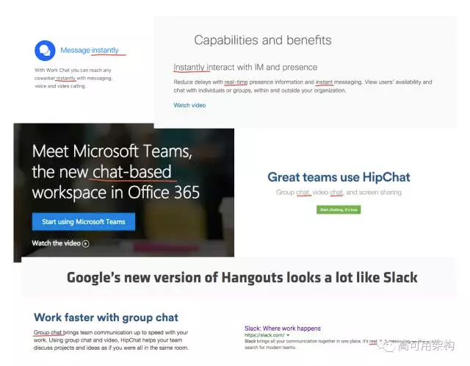Click the green Start chatting button
470x366 pixels.
(339, 209)
